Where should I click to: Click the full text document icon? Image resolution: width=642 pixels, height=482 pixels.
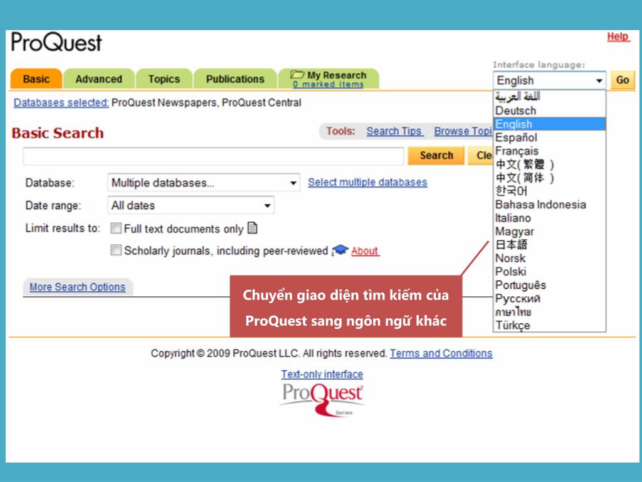click(x=253, y=228)
